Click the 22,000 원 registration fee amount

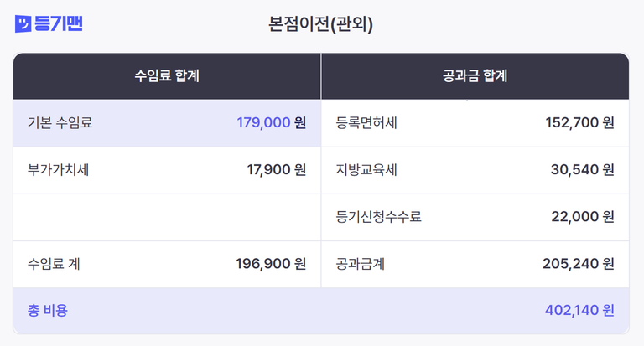point(582,217)
